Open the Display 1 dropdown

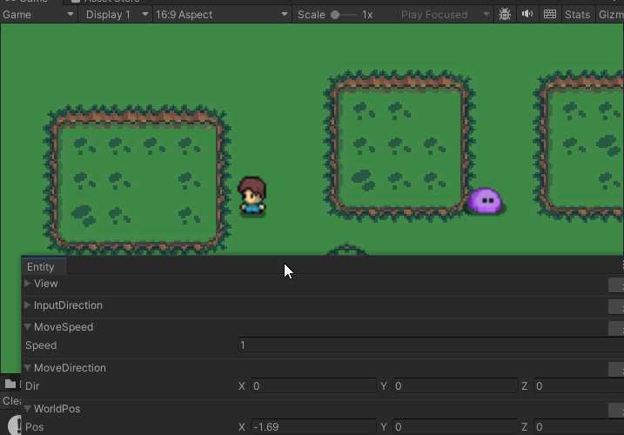point(117,15)
